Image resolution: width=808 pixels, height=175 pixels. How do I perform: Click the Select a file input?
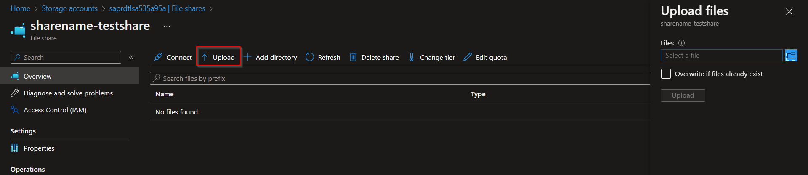click(x=721, y=56)
